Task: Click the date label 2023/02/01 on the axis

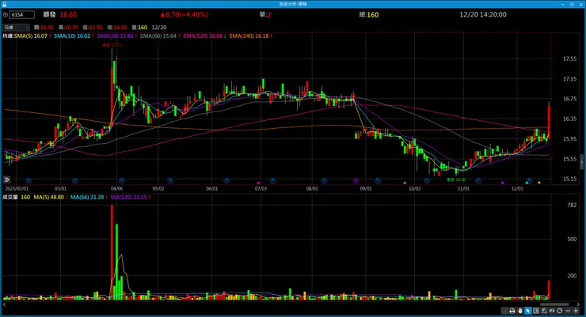Action: click(x=17, y=189)
